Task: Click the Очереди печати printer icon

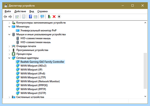Action: coord(13,46)
